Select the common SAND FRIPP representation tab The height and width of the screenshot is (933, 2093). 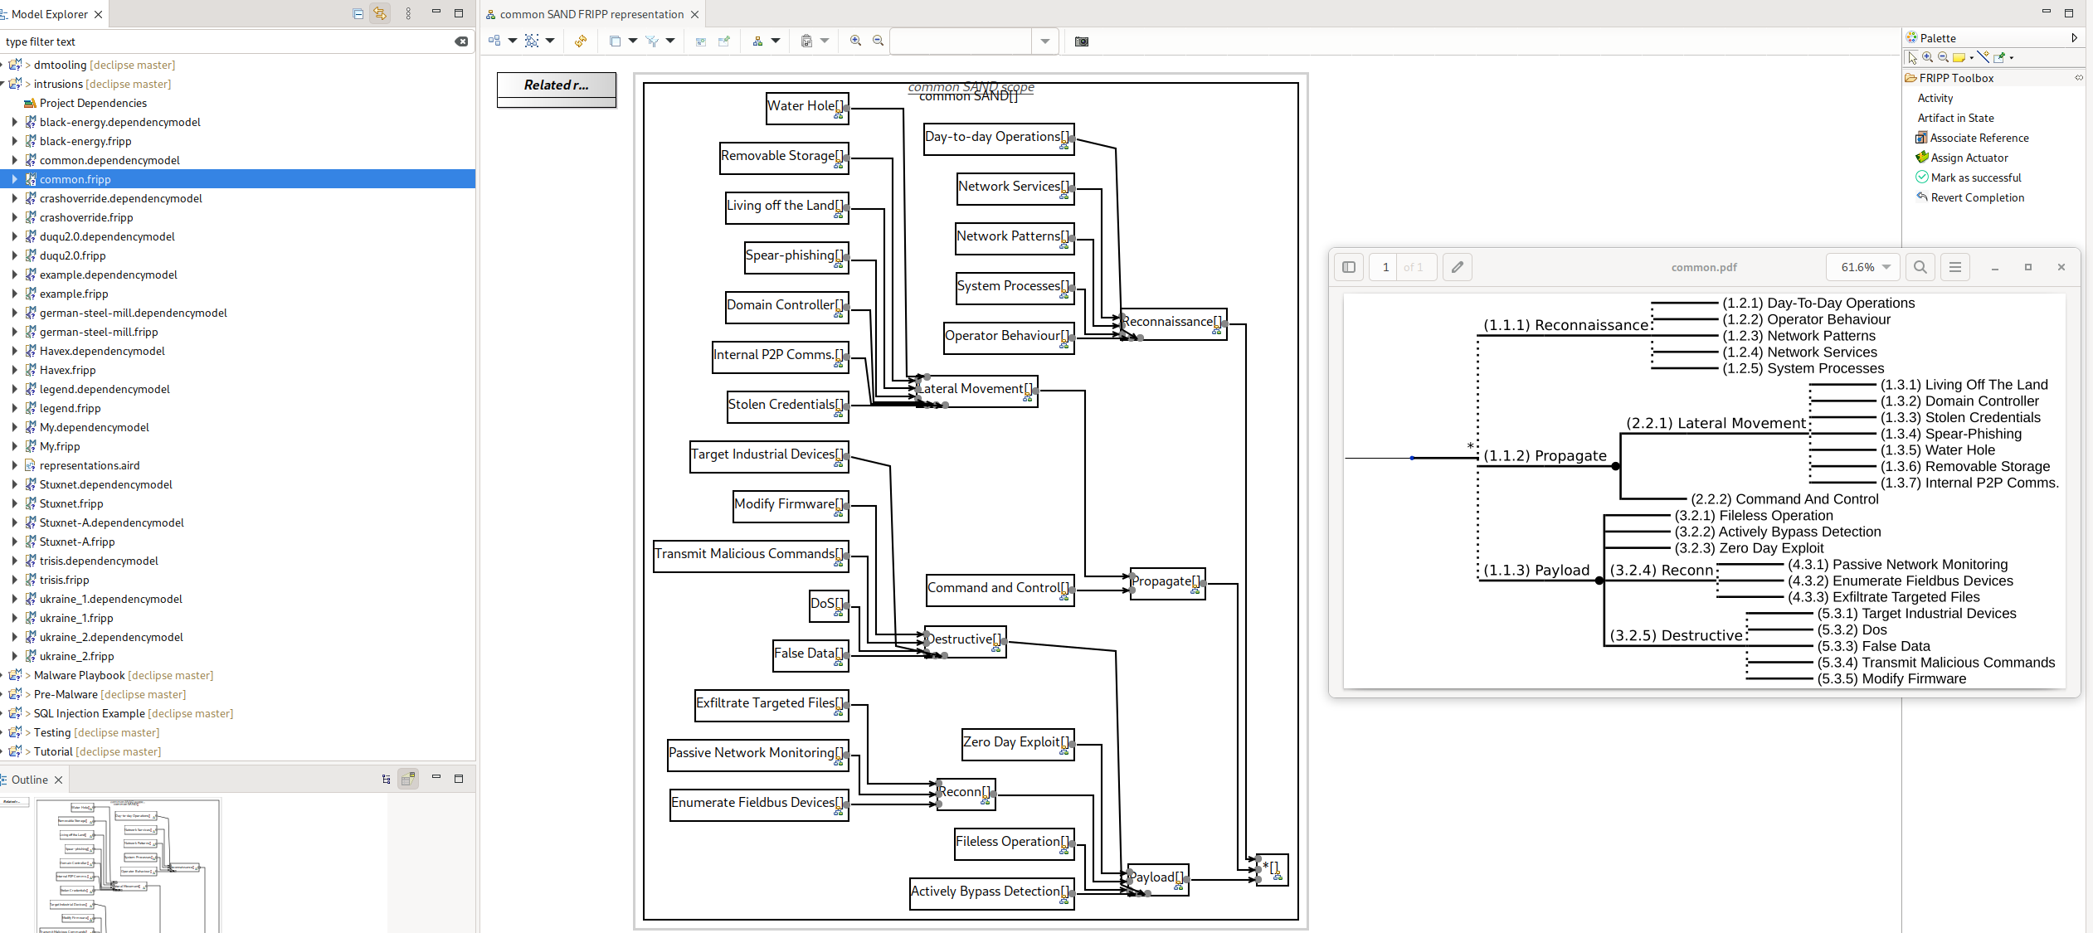pyautogui.click(x=592, y=14)
